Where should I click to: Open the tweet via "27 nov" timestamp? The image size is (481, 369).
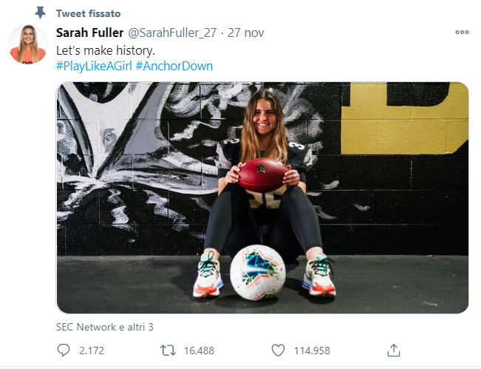(245, 33)
